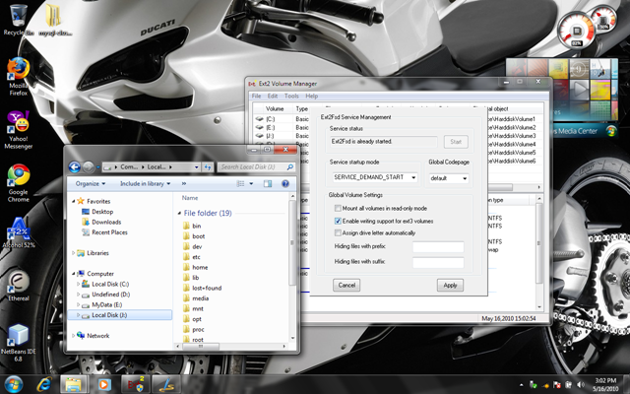Open the Mozilla Firefox desktop shortcut
The height and width of the screenshot is (394, 630).
coord(19,77)
